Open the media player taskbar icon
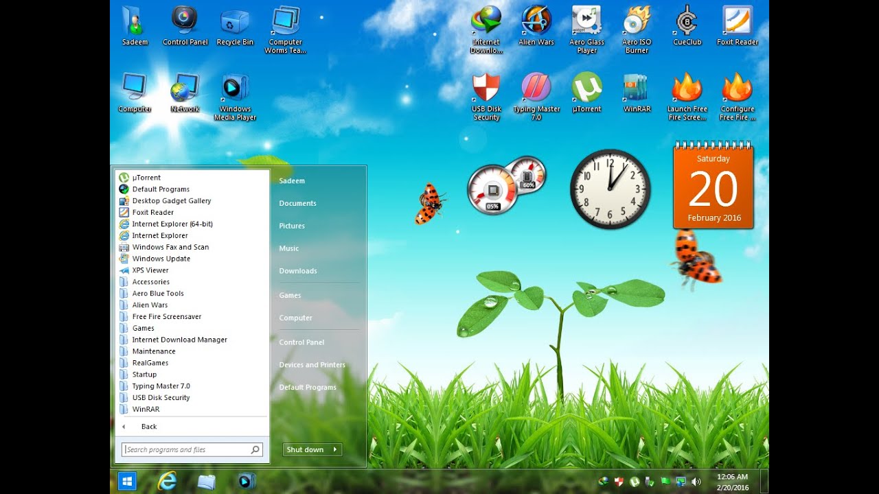This screenshot has width=879, height=494. tap(247, 482)
